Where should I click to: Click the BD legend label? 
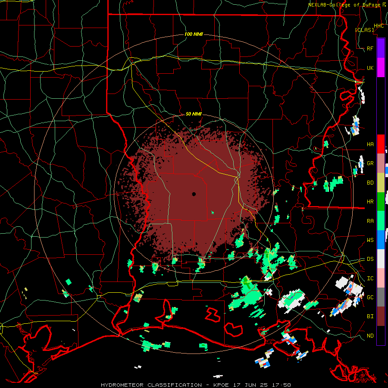coord(370,183)
